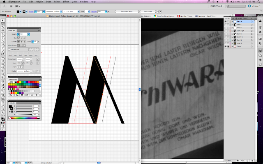
Task: Select the Type tool
Action: tap(3, 37)
